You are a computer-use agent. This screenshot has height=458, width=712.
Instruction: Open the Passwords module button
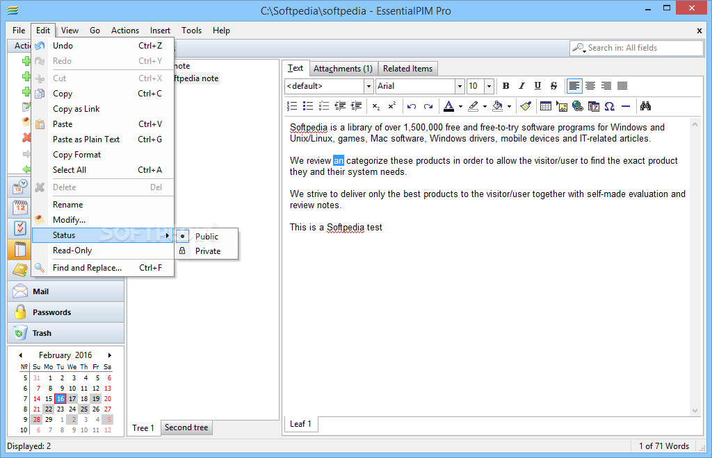[65, 312]
